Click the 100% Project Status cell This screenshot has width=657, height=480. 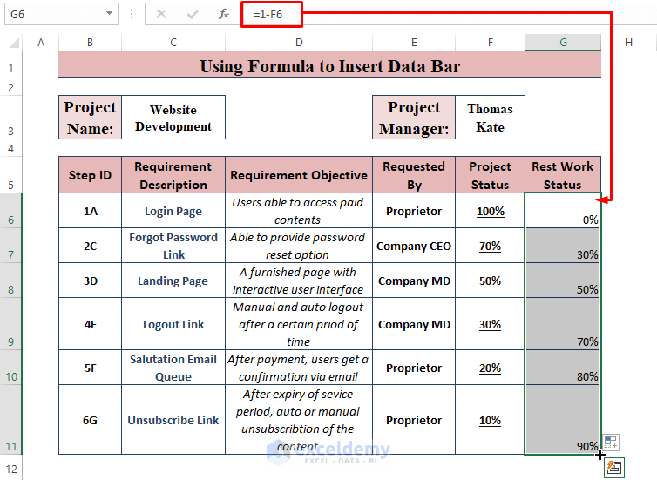tap(491, 211)
